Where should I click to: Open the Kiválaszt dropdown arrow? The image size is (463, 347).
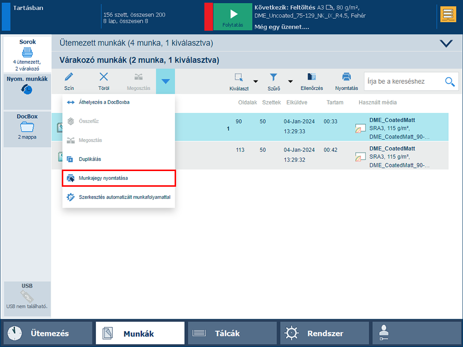[256, 81]
